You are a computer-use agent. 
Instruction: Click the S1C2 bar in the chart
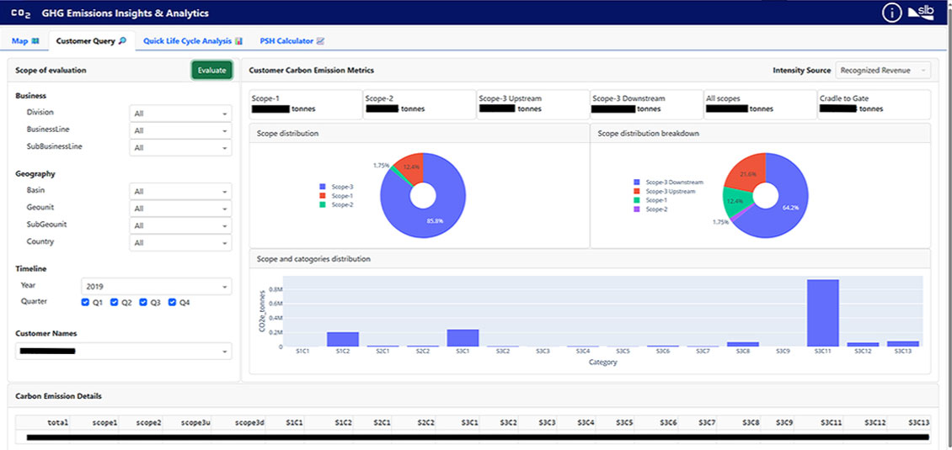343,339
